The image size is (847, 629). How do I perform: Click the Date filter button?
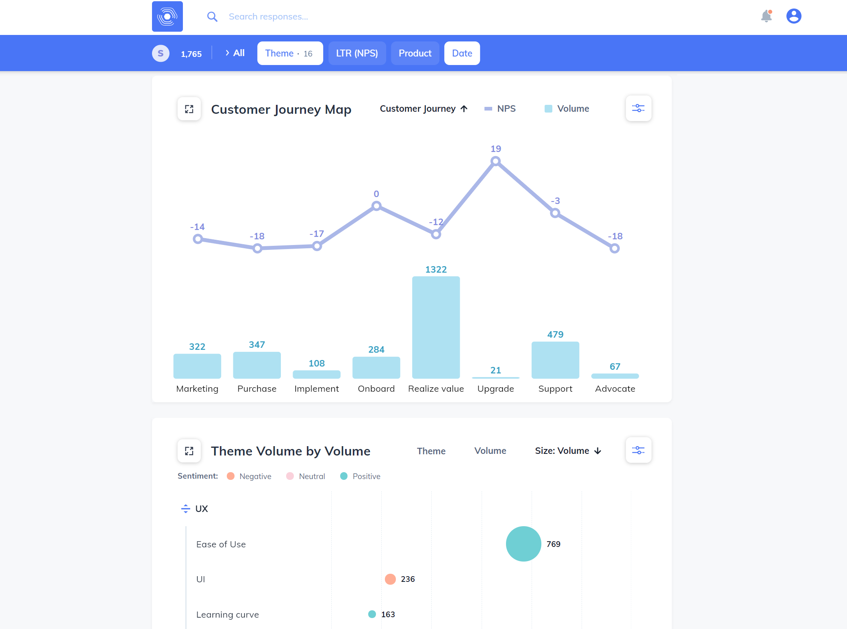point(462,53)
